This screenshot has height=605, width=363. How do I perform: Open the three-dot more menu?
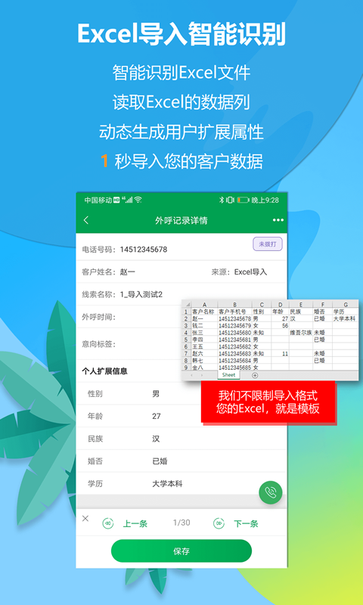coord(278,220)
